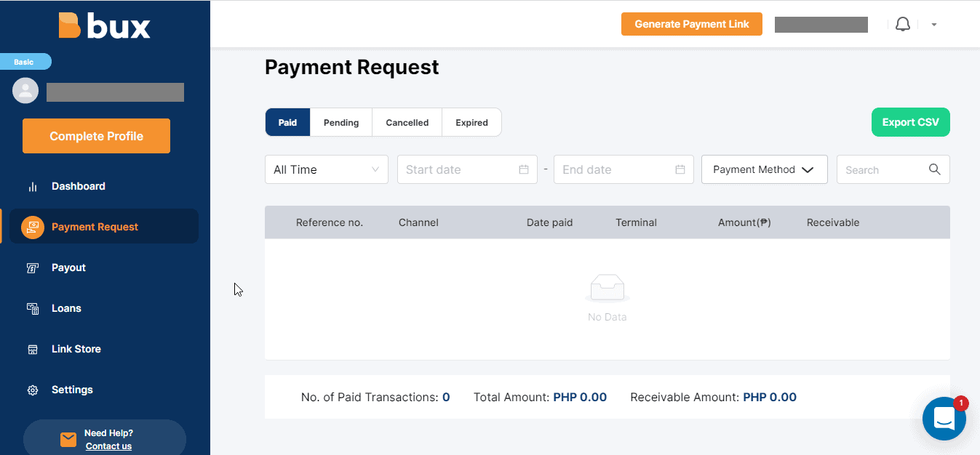
Task: Open the All Time filter dropdown
Action: [326, 169]
